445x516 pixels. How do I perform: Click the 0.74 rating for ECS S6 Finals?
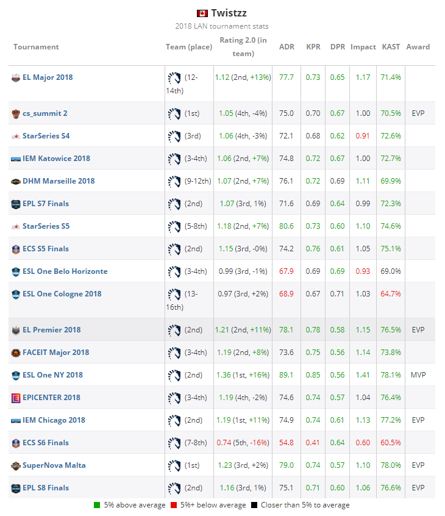tap(224, 443)
